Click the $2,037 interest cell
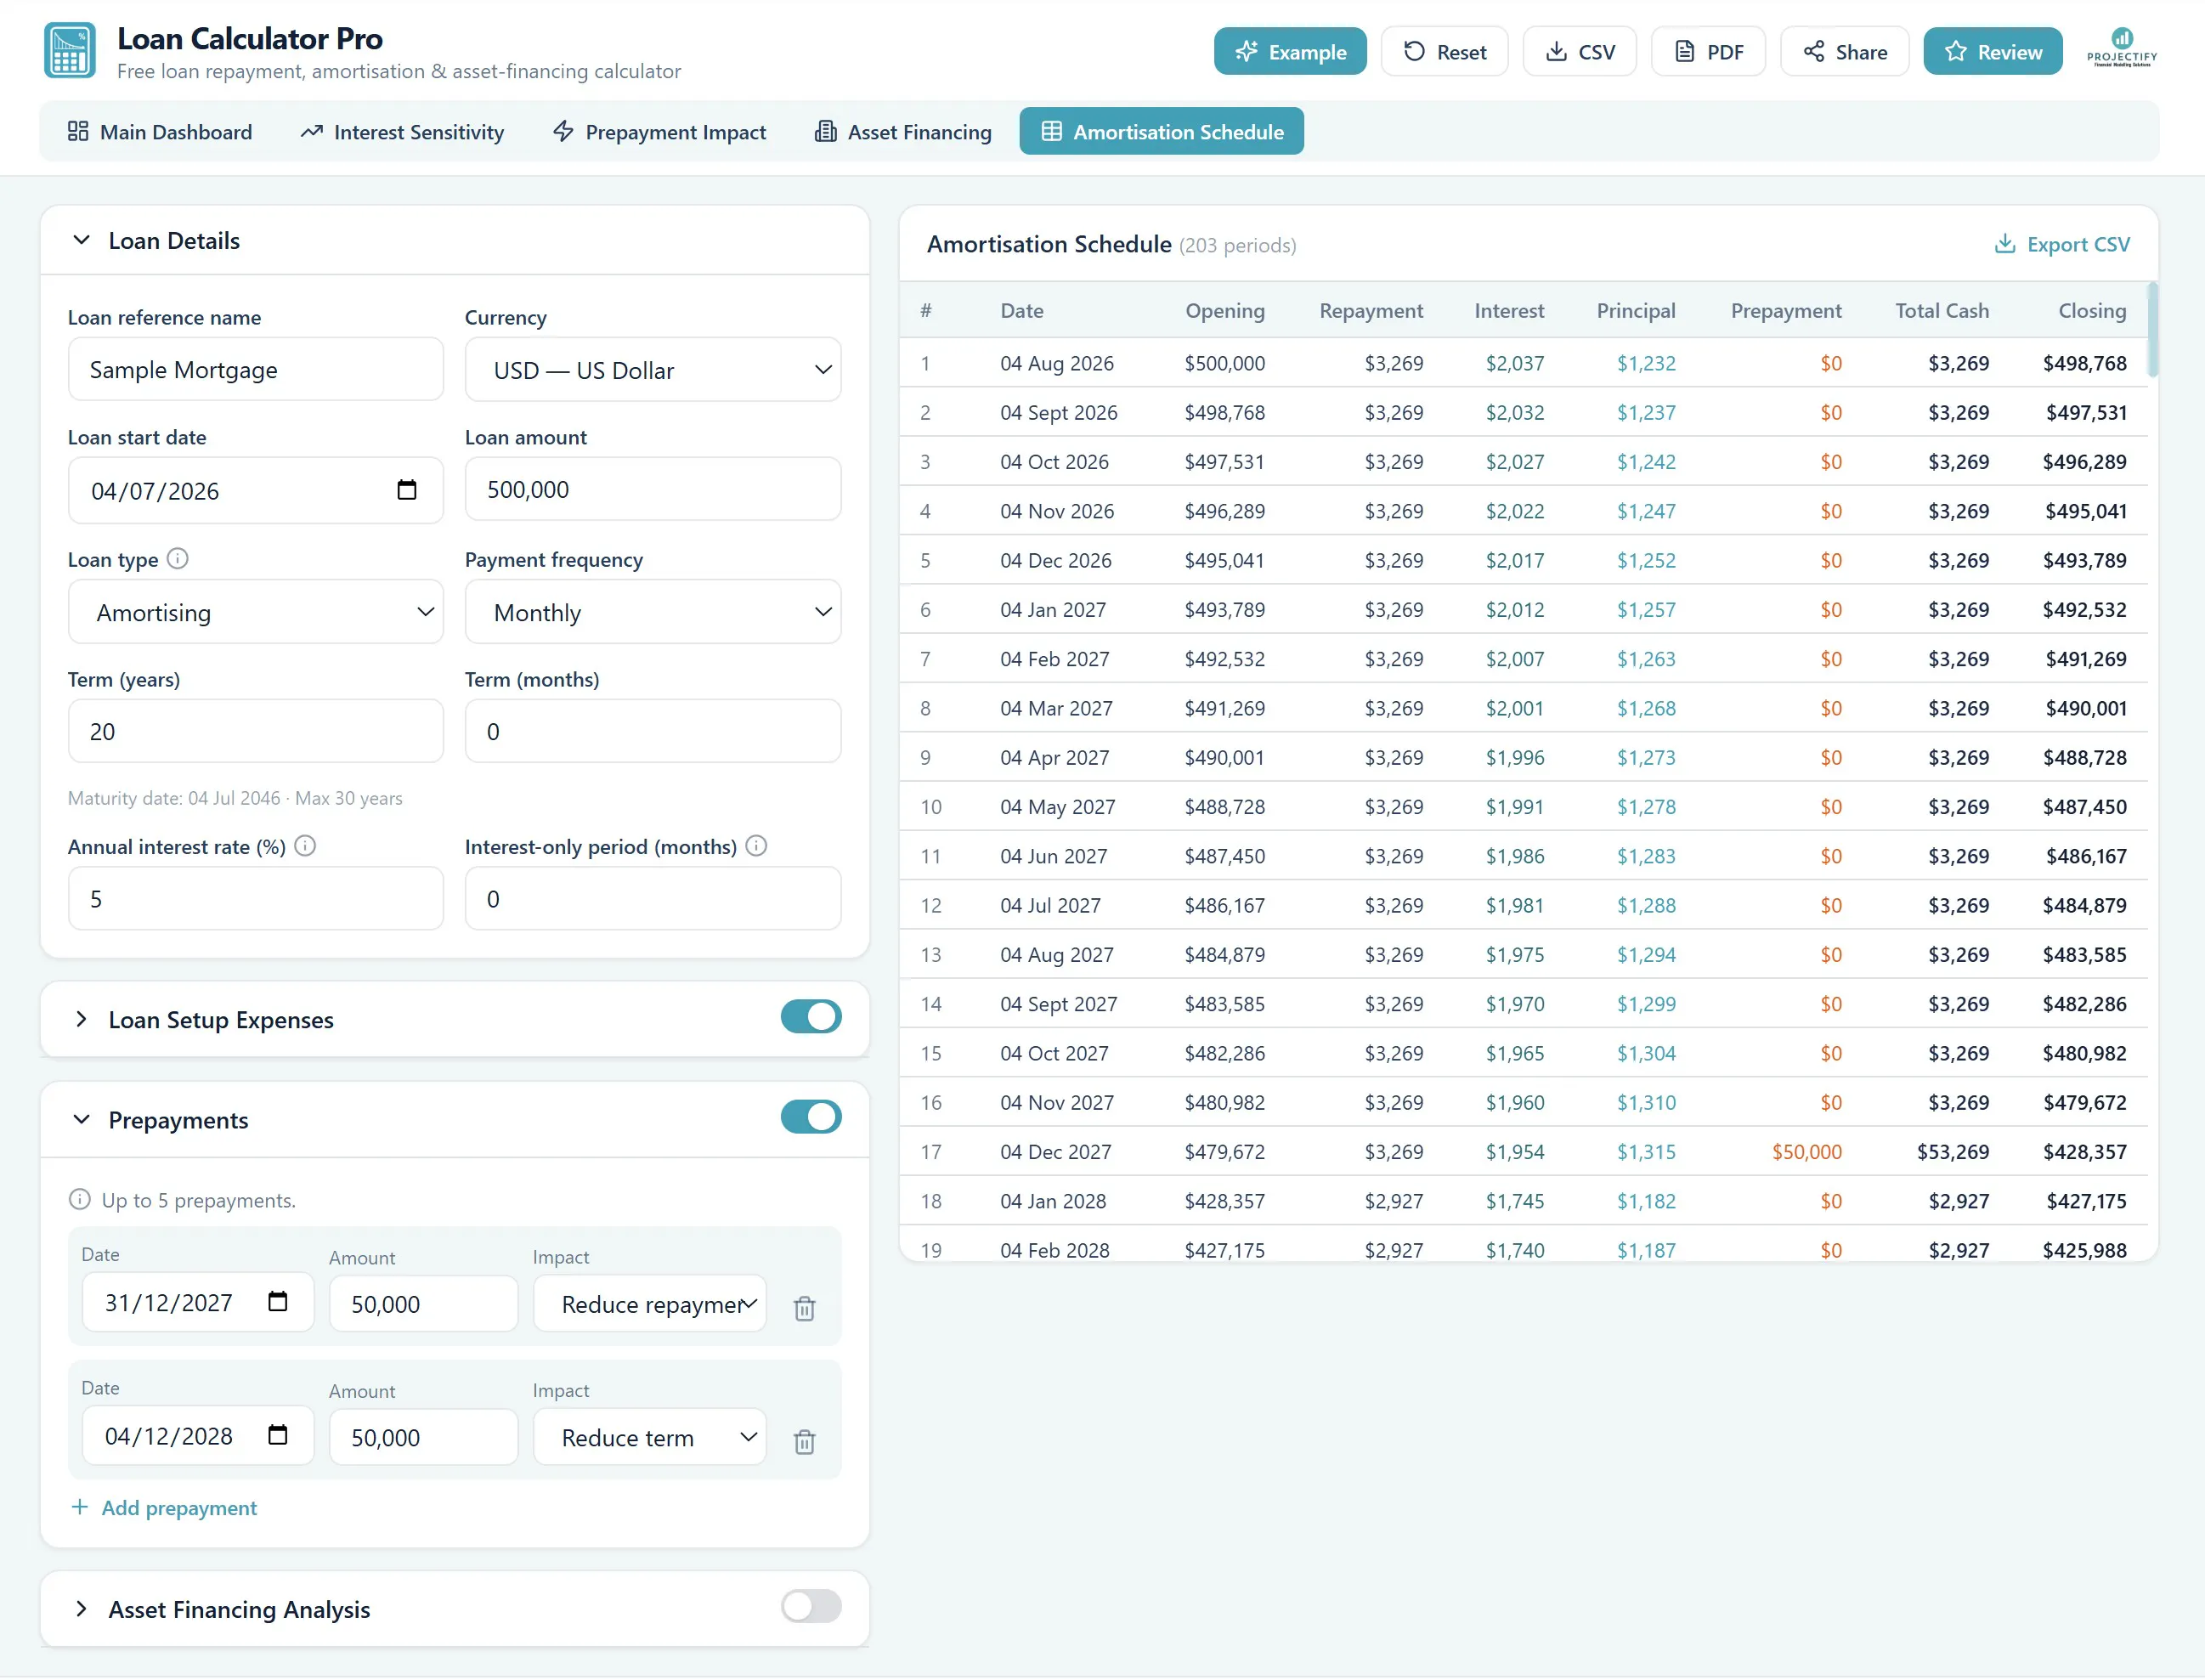This screenshot has height=1680, width=2205. tap(1514, 364)
